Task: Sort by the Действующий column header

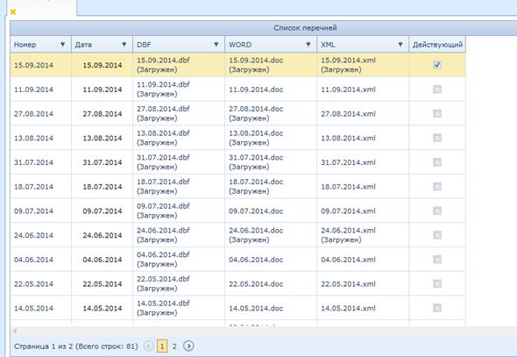Action: [x=437, y=45]
